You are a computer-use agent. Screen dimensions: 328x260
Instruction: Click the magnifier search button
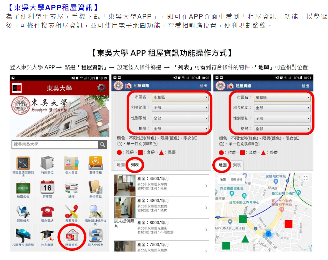(x=102, y=145)
